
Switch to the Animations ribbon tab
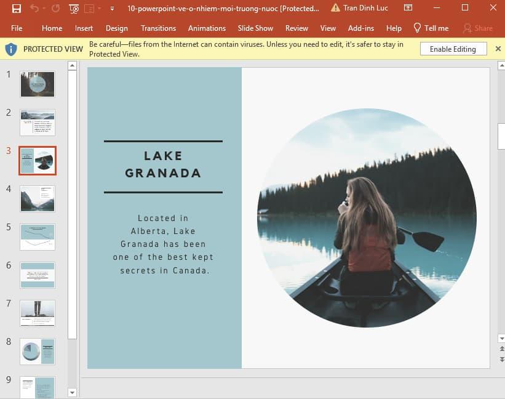(207, 28)
